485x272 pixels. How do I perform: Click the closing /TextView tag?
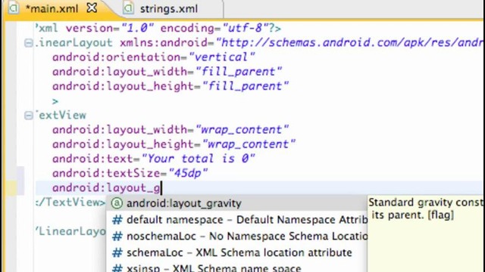point(70,202)
